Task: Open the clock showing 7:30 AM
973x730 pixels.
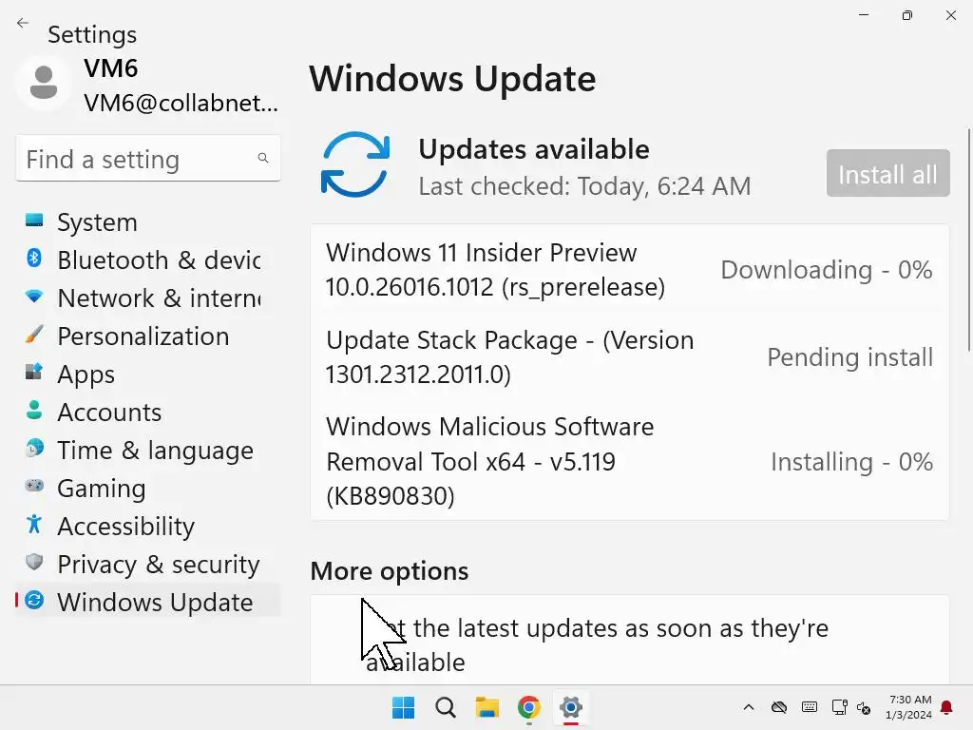Action: [909, 707]
